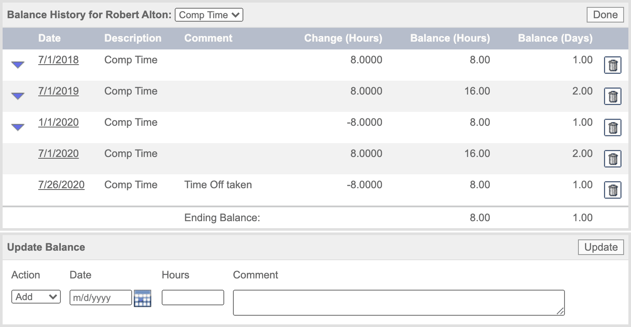
Task: Click inside the Hours input field
Action: coord(193,297)
